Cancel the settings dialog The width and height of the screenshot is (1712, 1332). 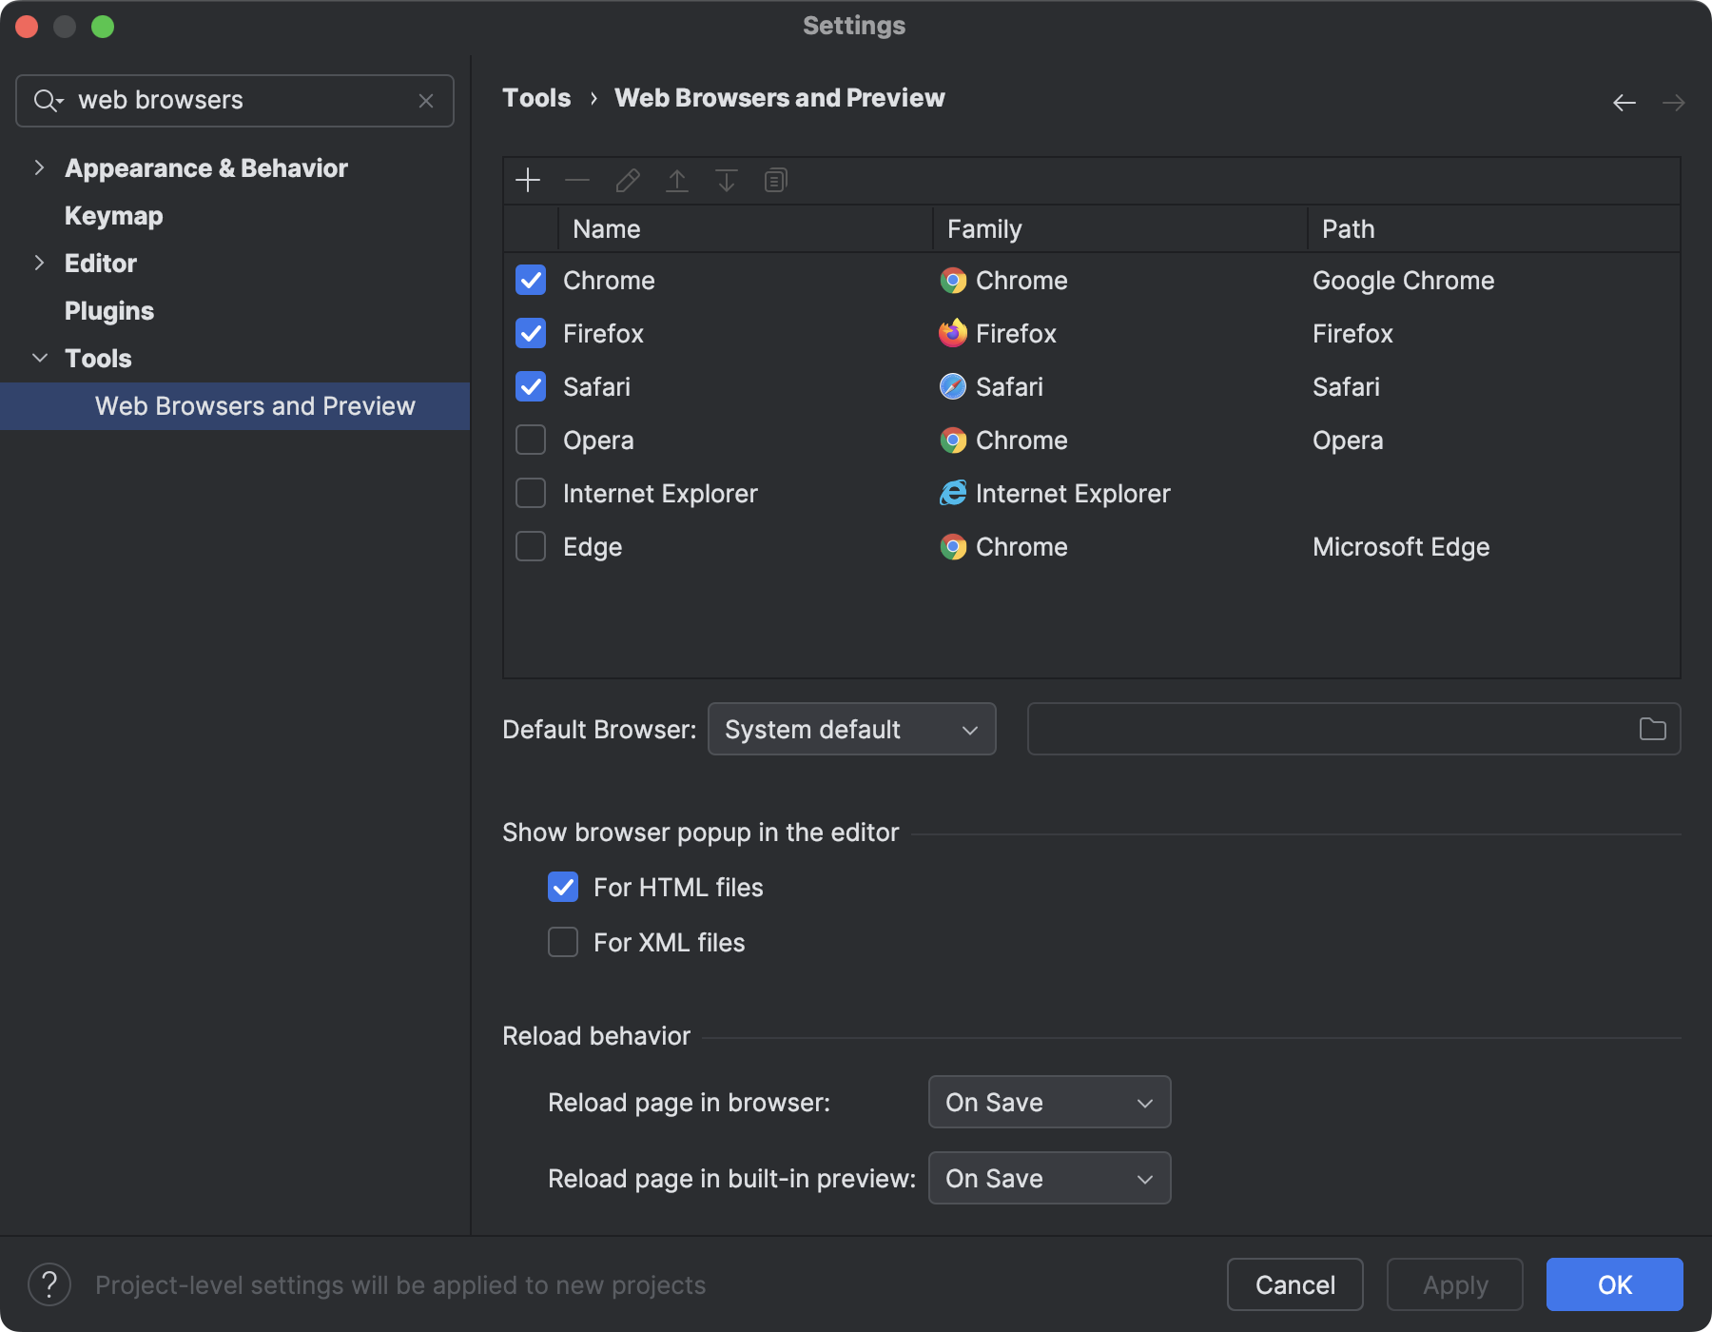1294,1284
